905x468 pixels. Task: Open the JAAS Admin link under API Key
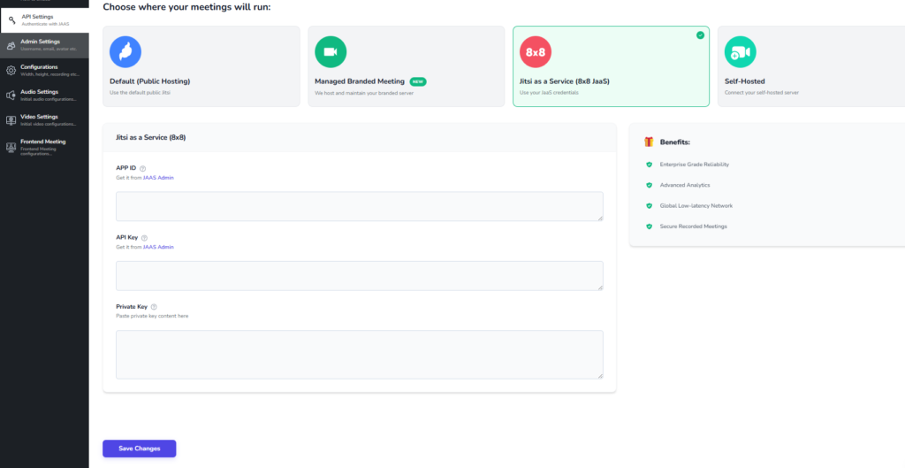158,248
